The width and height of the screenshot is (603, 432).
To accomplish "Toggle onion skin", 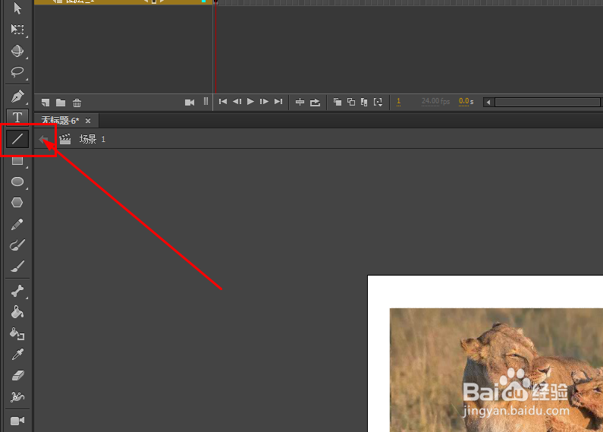I will pyautogui.click(x=338, y=102).
